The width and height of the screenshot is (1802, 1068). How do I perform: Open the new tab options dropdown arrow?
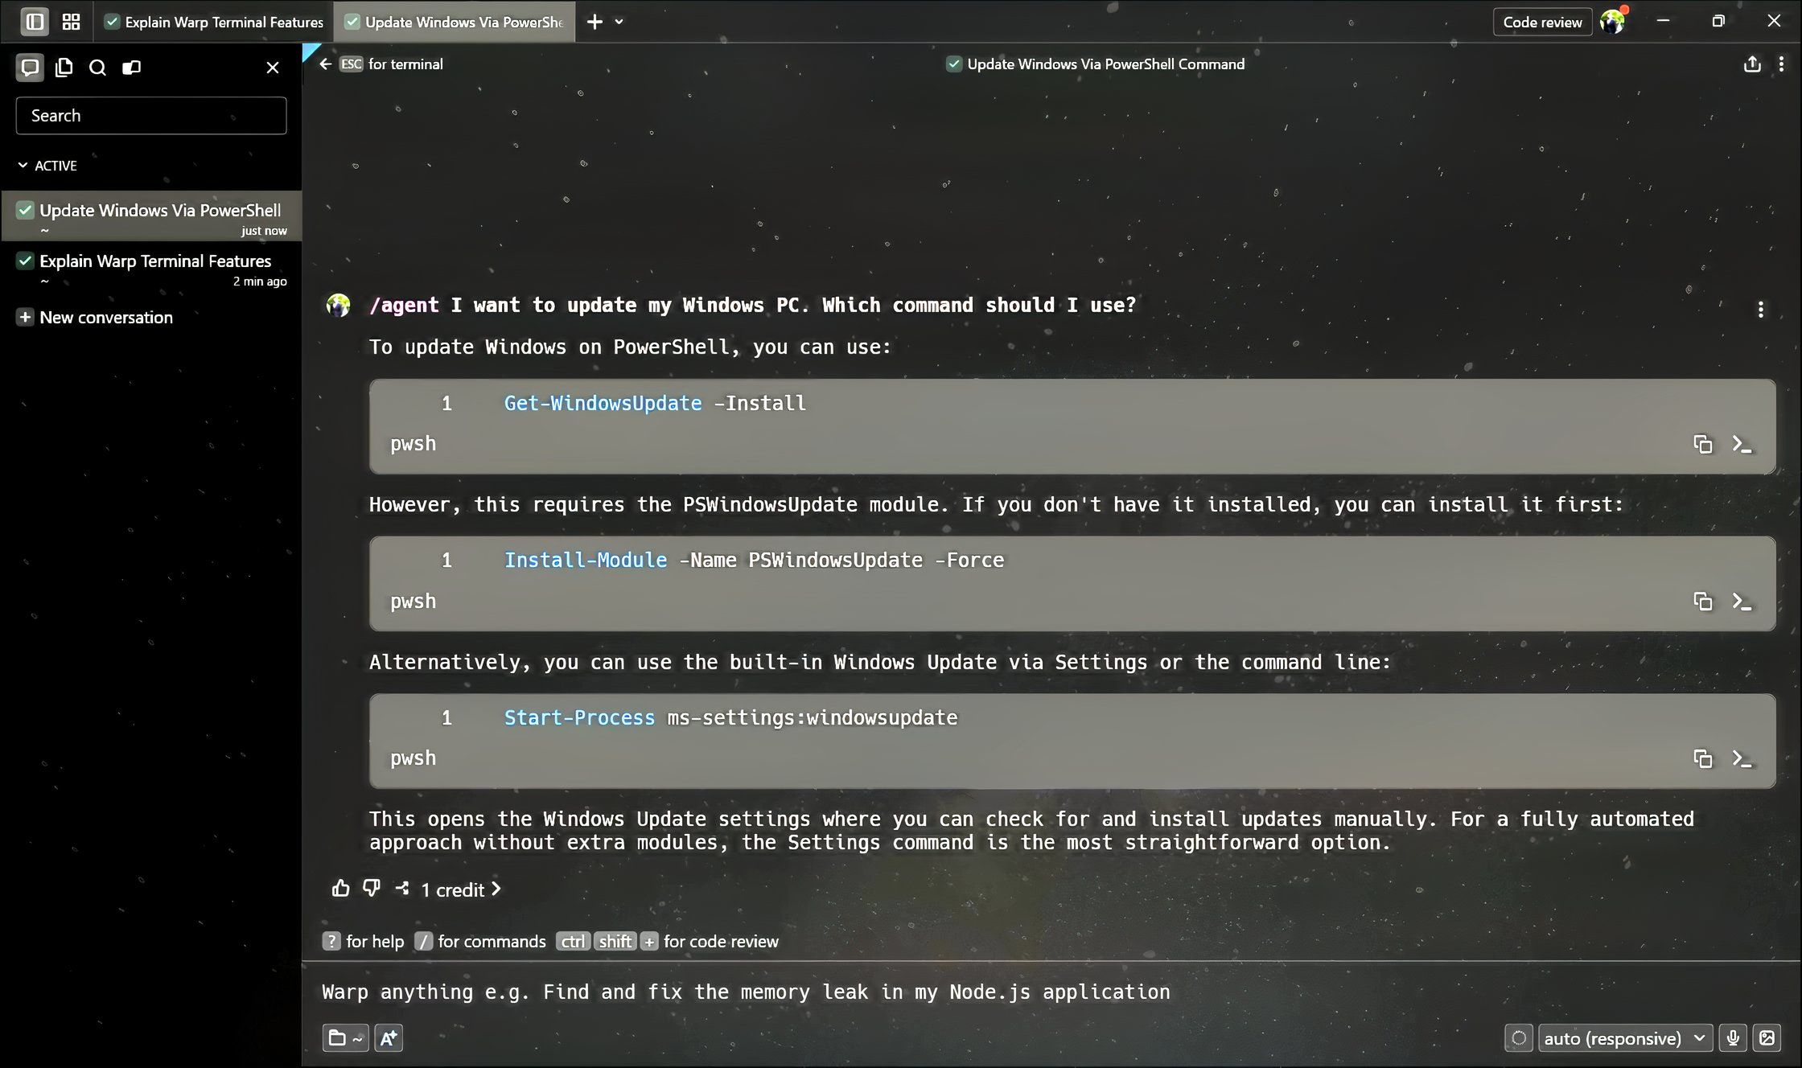[619, 22]
